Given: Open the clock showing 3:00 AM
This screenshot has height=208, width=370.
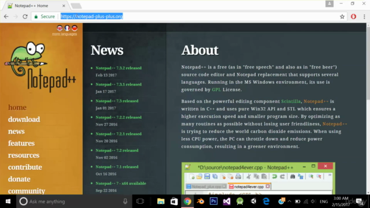Looking at the screenshot, I should pos(341,202).
